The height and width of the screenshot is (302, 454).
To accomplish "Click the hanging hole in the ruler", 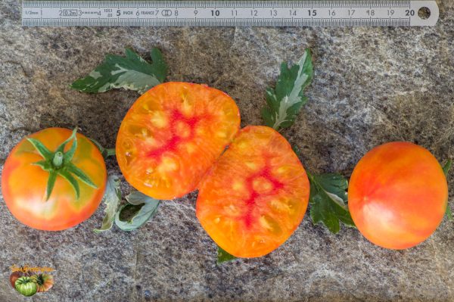I will [x=424, y=14].
